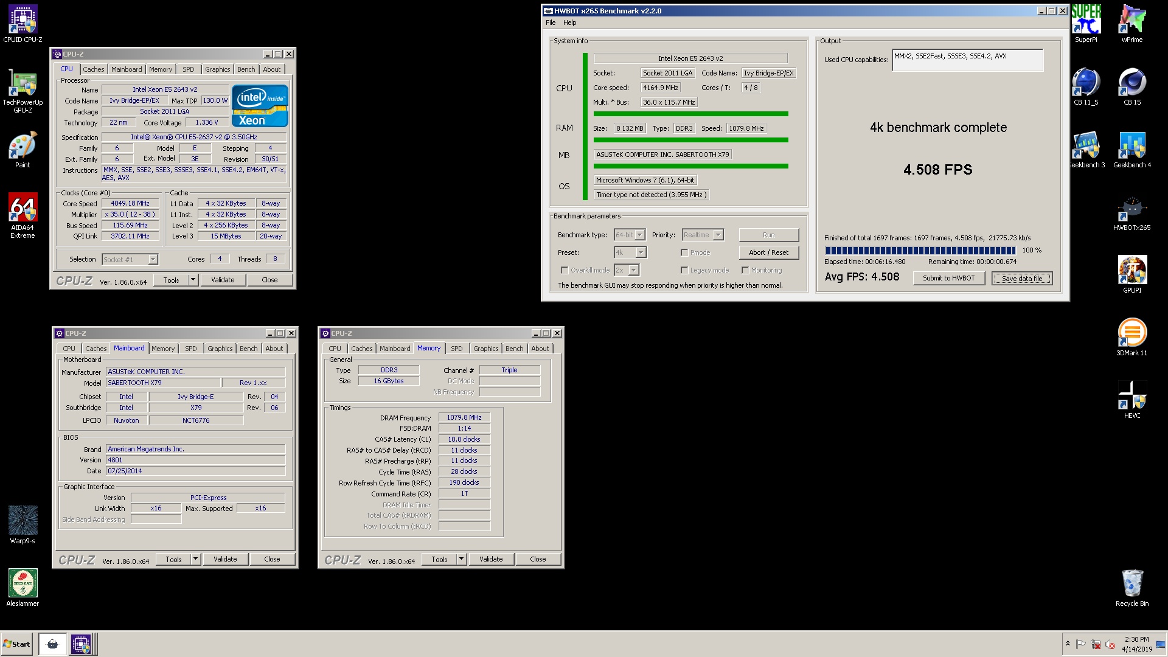Open the Geekbench 3 desktop icon
This screenshot has height=657, width=1168.
click(x=1086, y=150)
